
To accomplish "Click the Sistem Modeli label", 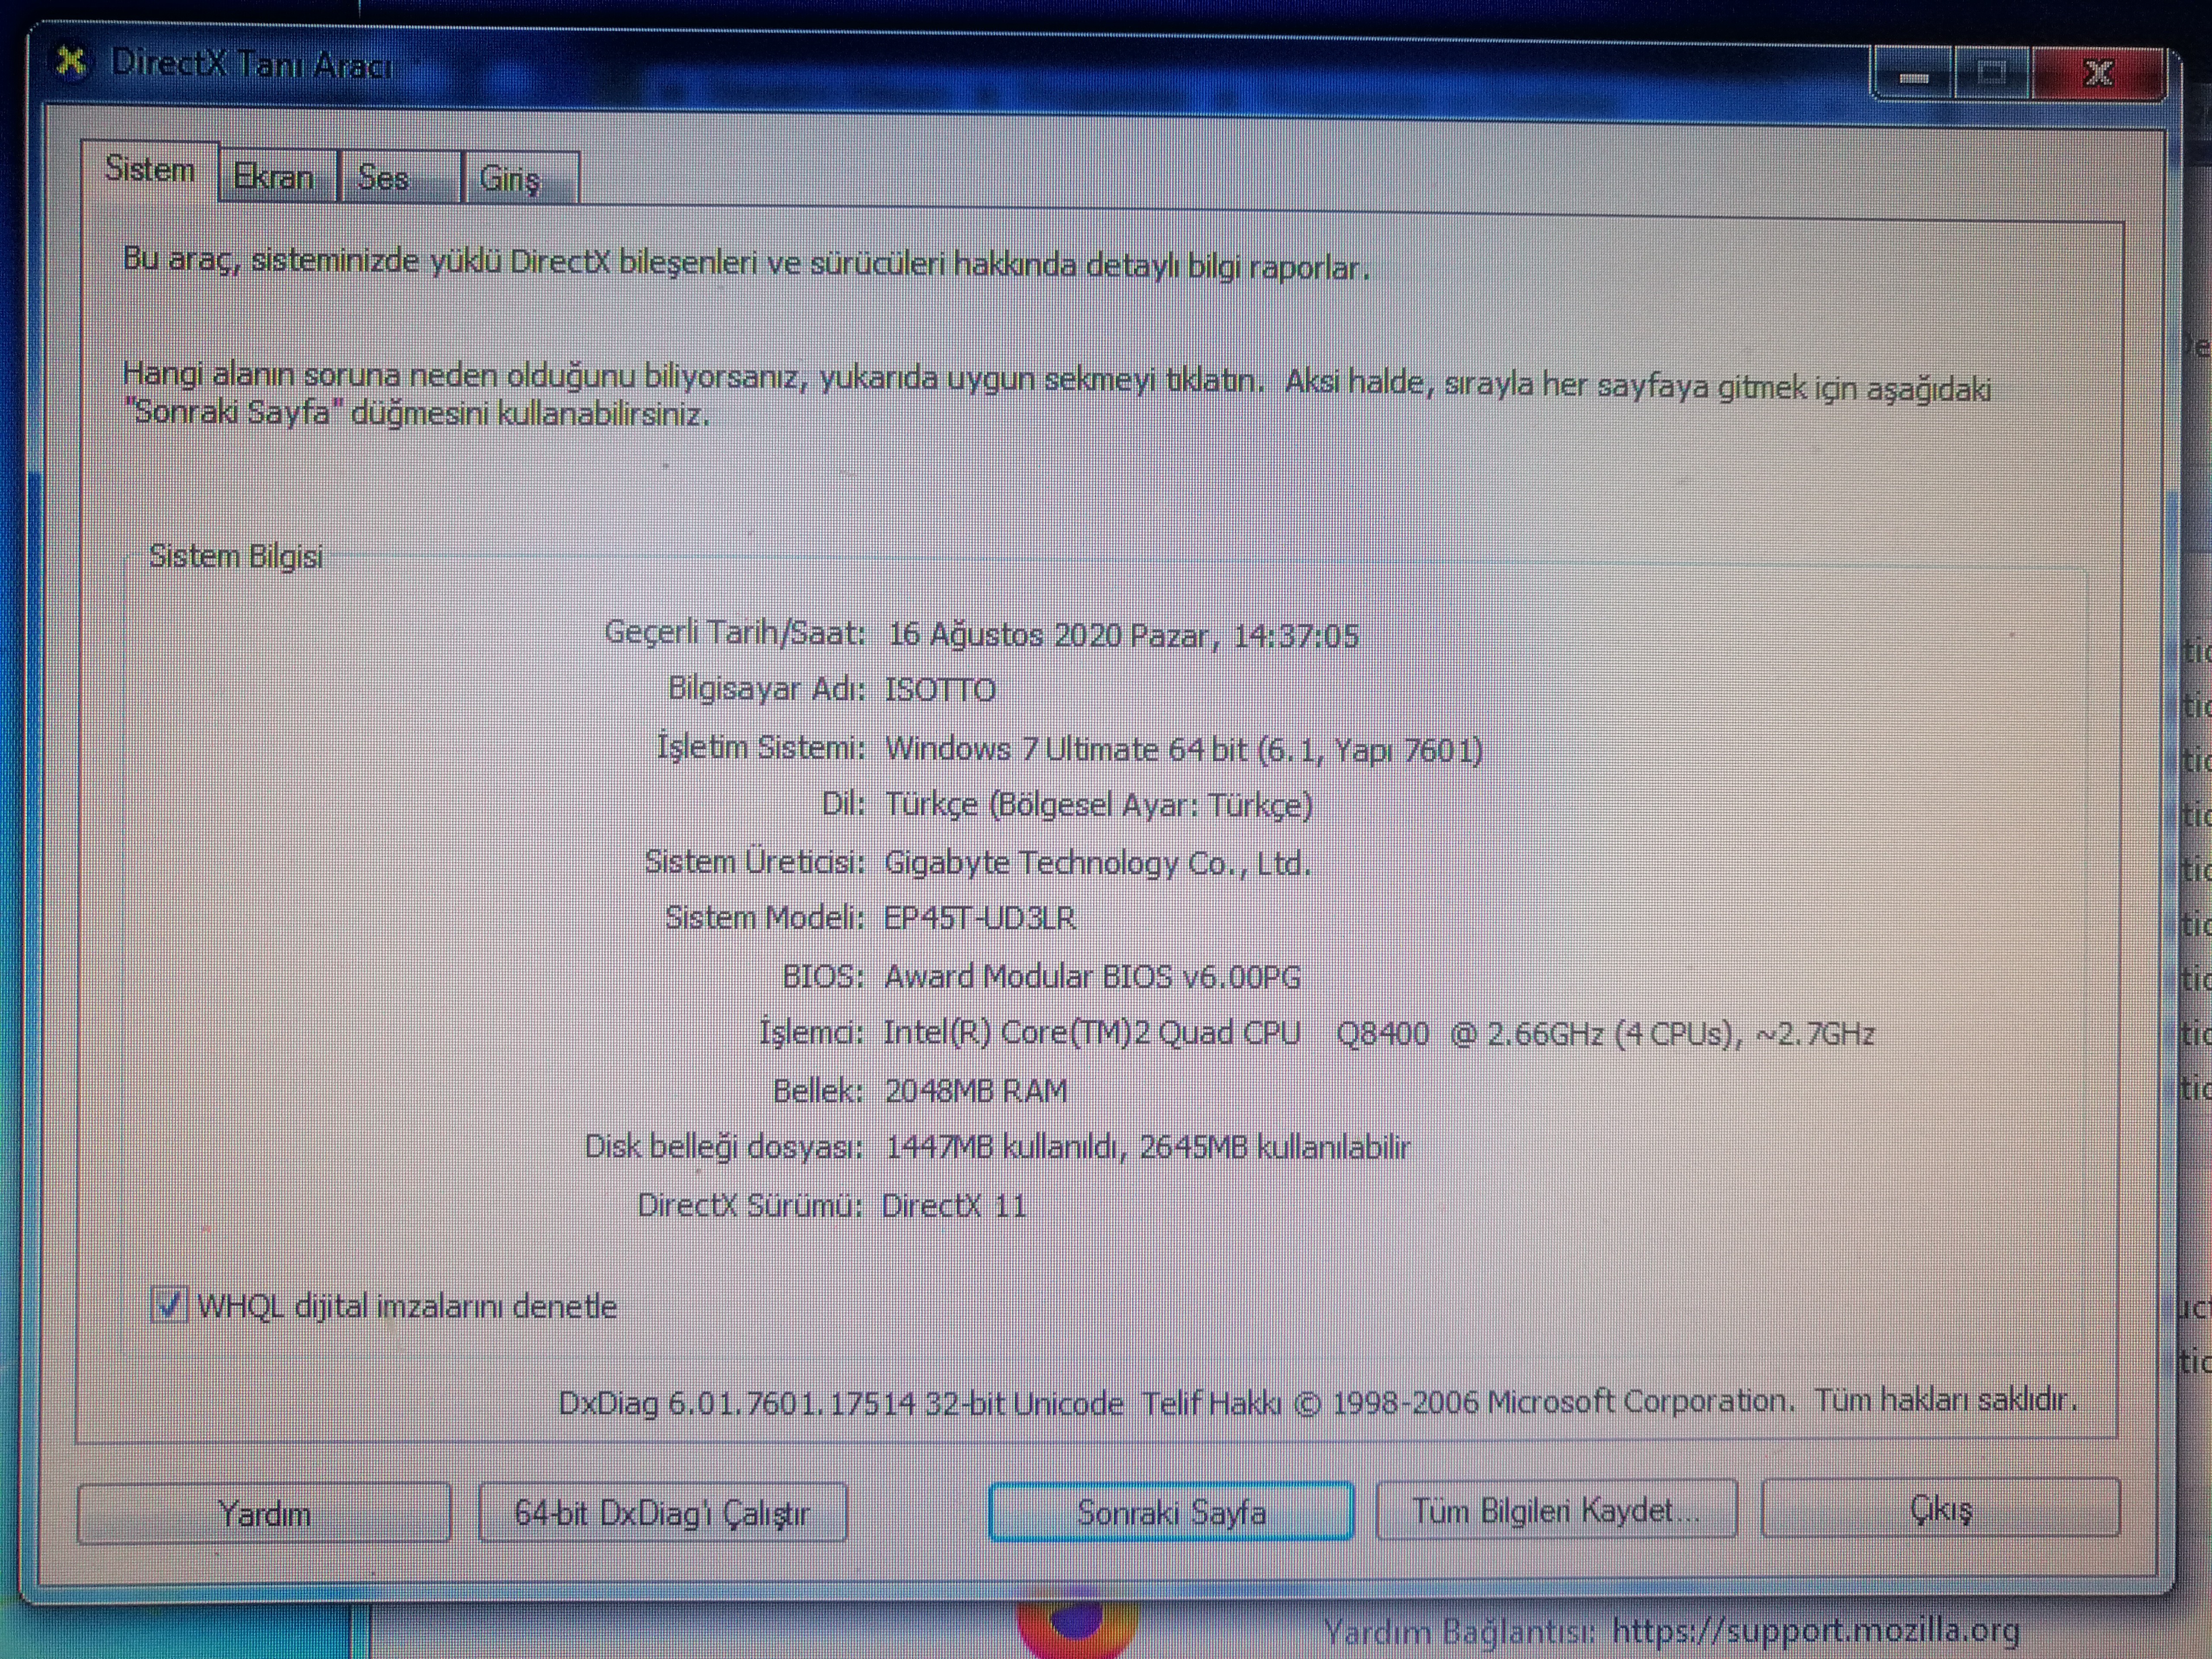I will [x=765, y=917].
